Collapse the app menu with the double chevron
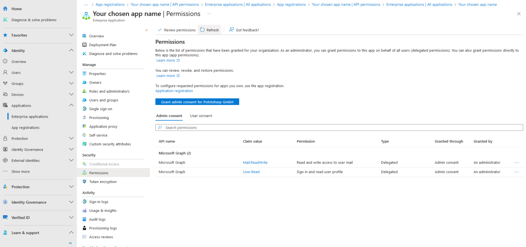The image size is (526, 247). click(147, 30)
